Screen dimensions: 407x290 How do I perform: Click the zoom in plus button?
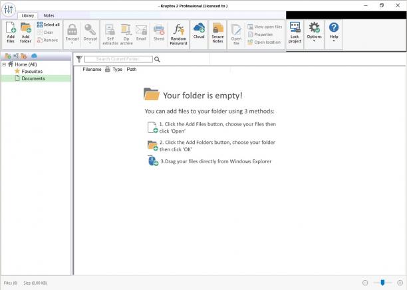400,283
